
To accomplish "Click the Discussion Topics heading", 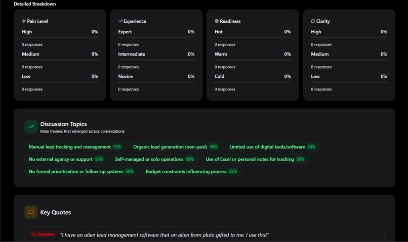I will coord(63,124).
